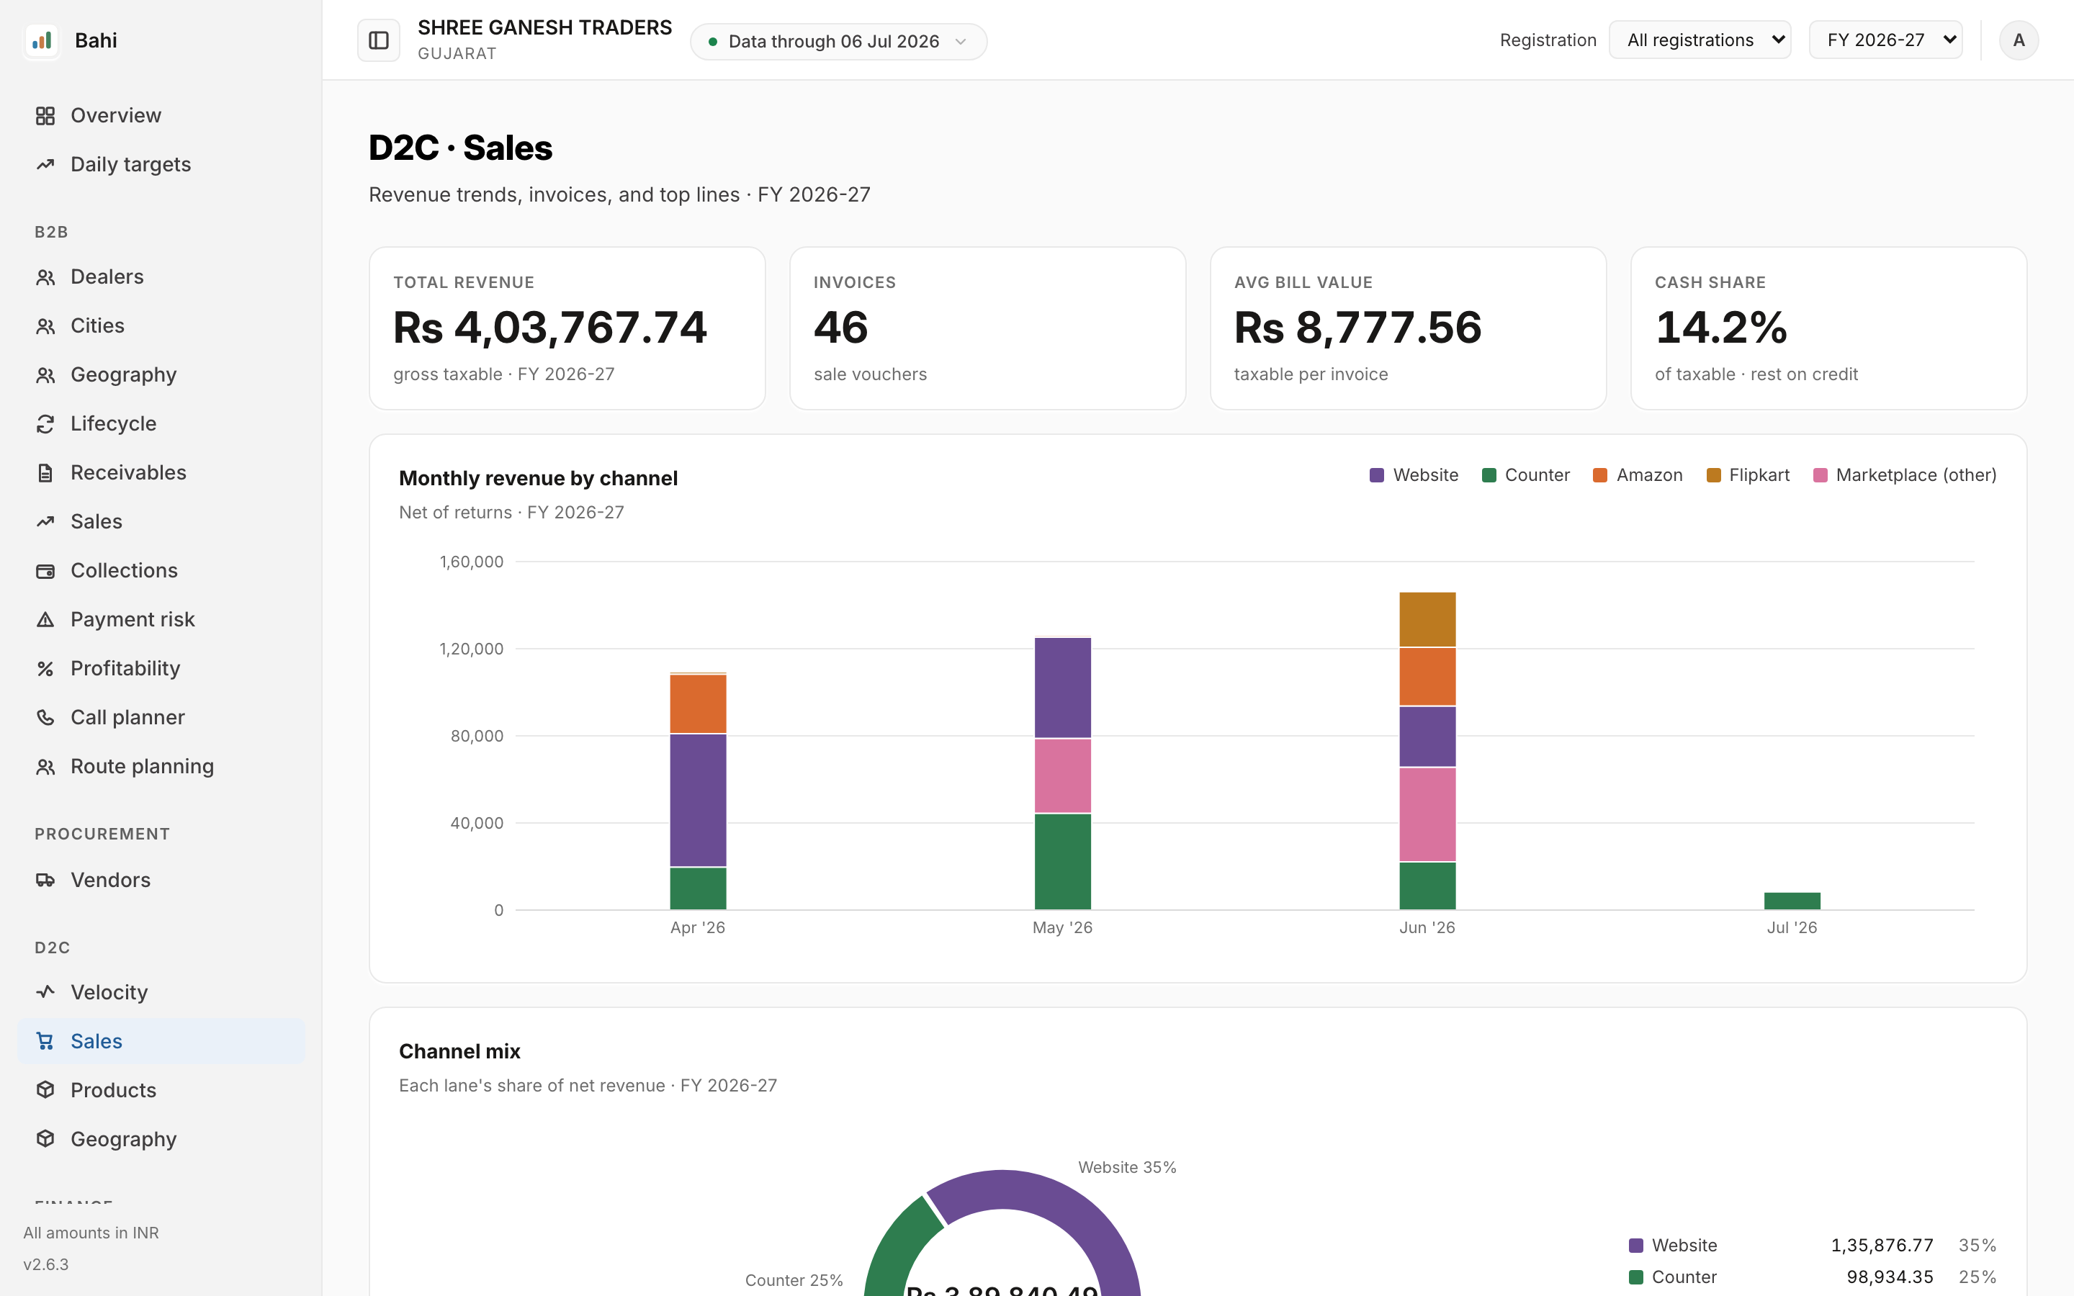Click the Counter 25% donut label
Image resolution: width=2074 pixels, height=1296 pixels.
point(794,1281)
